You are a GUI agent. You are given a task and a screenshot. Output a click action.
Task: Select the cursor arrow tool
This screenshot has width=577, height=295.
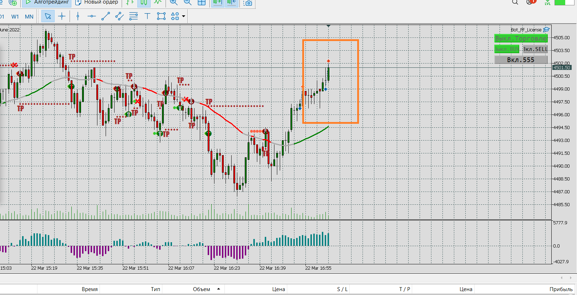pos(48,16)
